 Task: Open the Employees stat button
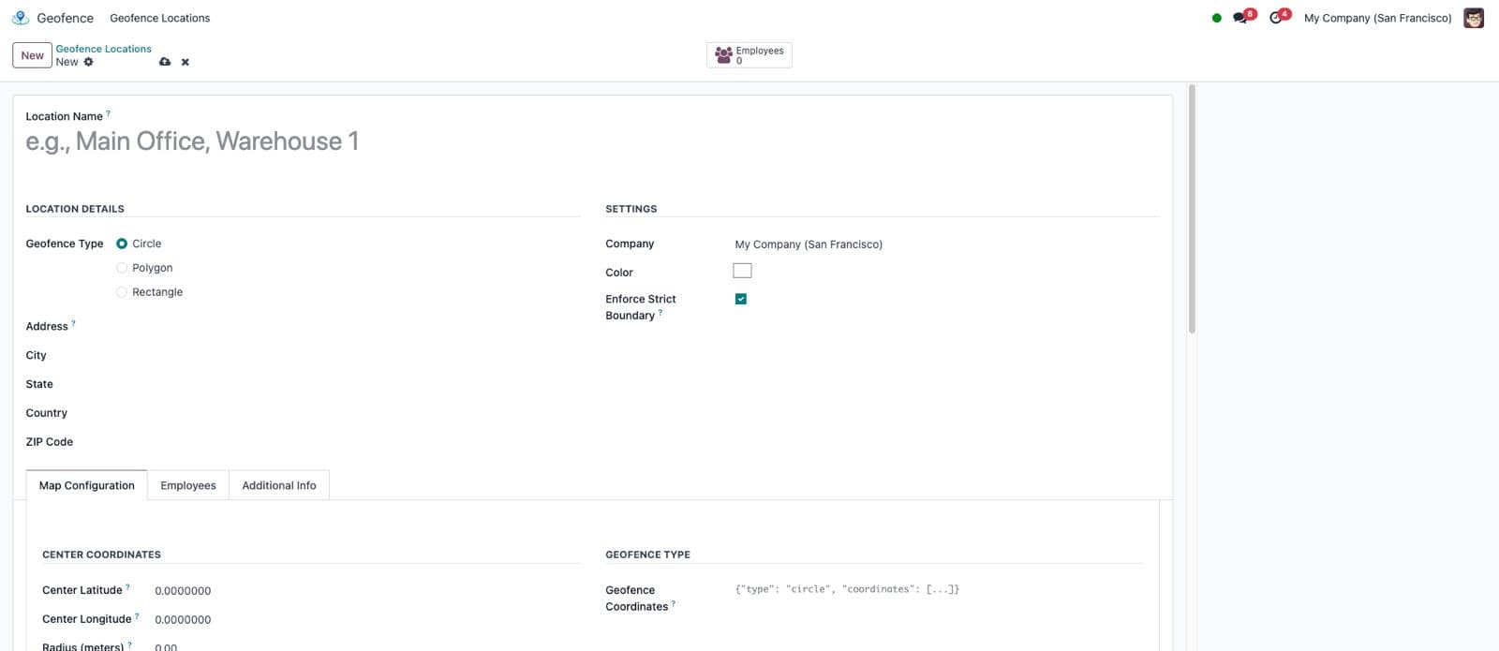(749, 55)
